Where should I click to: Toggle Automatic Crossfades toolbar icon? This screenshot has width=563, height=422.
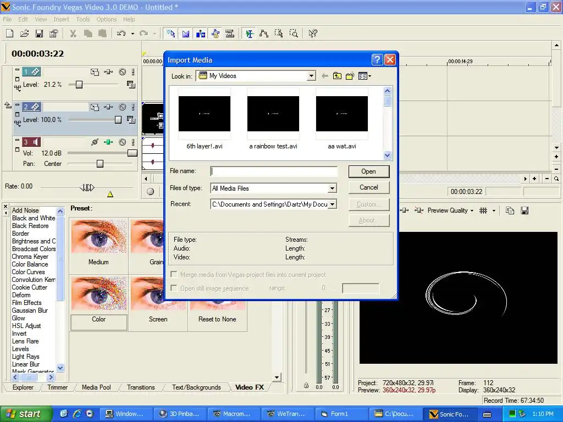click(x=186, y=34)
